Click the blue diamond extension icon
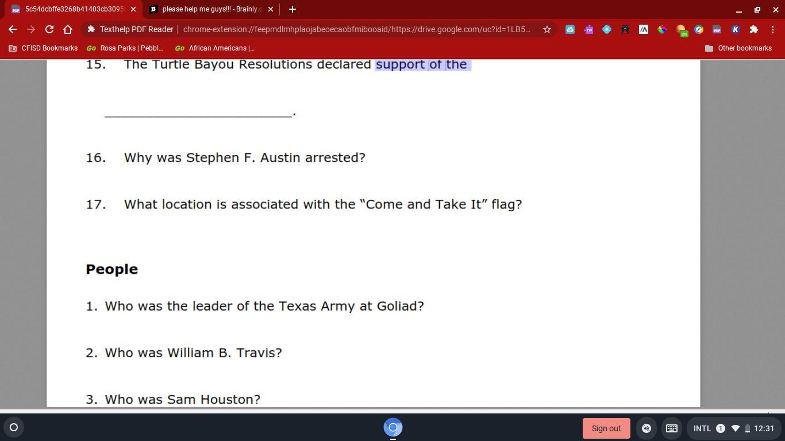The width and height of the screenshot is (785, 441). coord(607,29)
